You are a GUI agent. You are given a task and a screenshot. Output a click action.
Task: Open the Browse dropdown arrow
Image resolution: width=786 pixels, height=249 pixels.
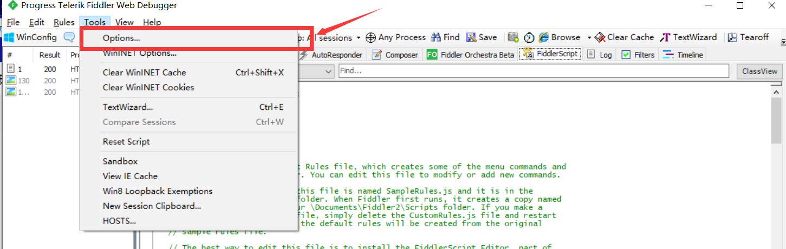[589, 38]
